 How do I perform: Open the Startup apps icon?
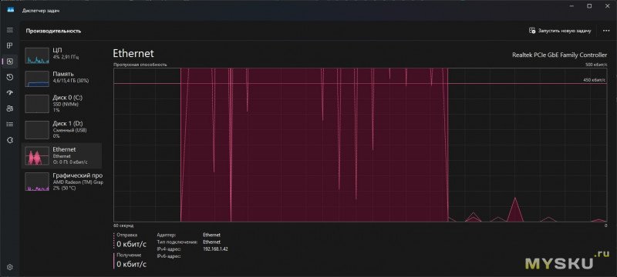[10, 93]
